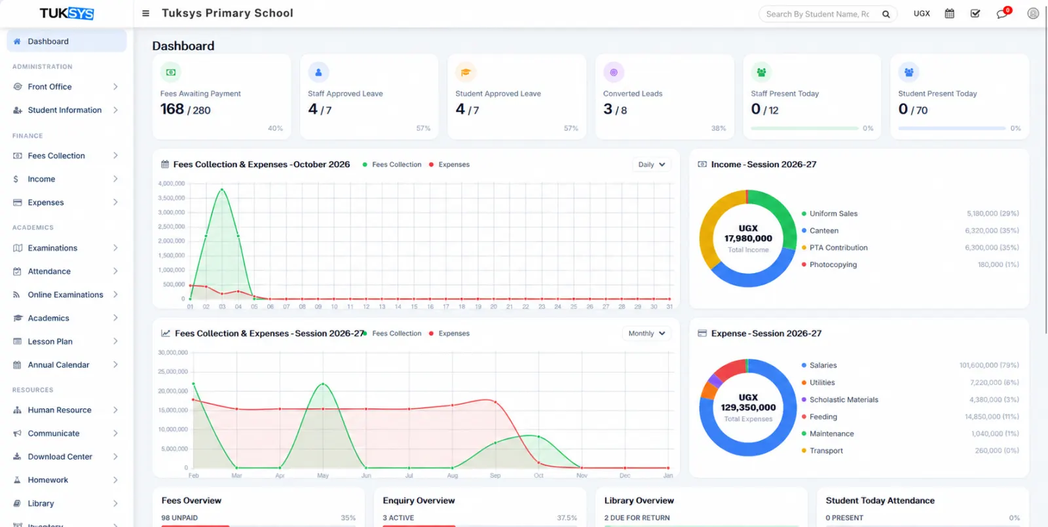Toggle Fees Collection legend in October chart
The width and height of the screenshot is (1048, 527).
[x=392, y=164]
